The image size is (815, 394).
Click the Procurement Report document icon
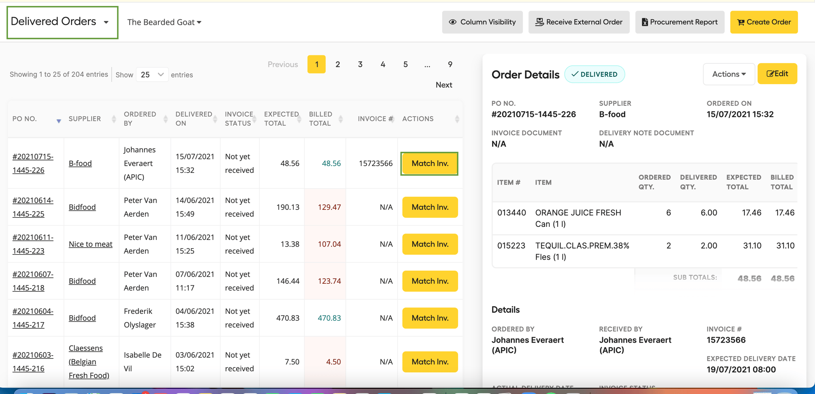pyautogui.click(x=644, y=22)
